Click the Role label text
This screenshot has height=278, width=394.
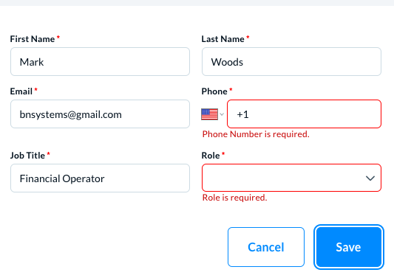[x=211, y=156]
